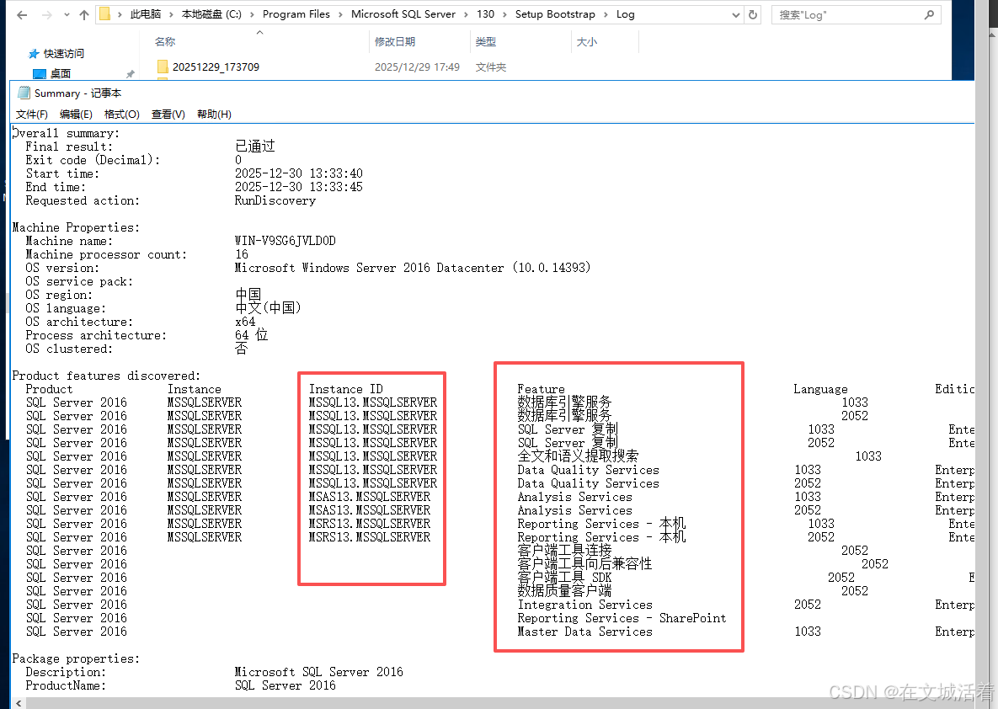Image resolution: width=998 pixels, height=709 pixels.
Task: Click on RunDiscovery text
Action: (275, 200)
